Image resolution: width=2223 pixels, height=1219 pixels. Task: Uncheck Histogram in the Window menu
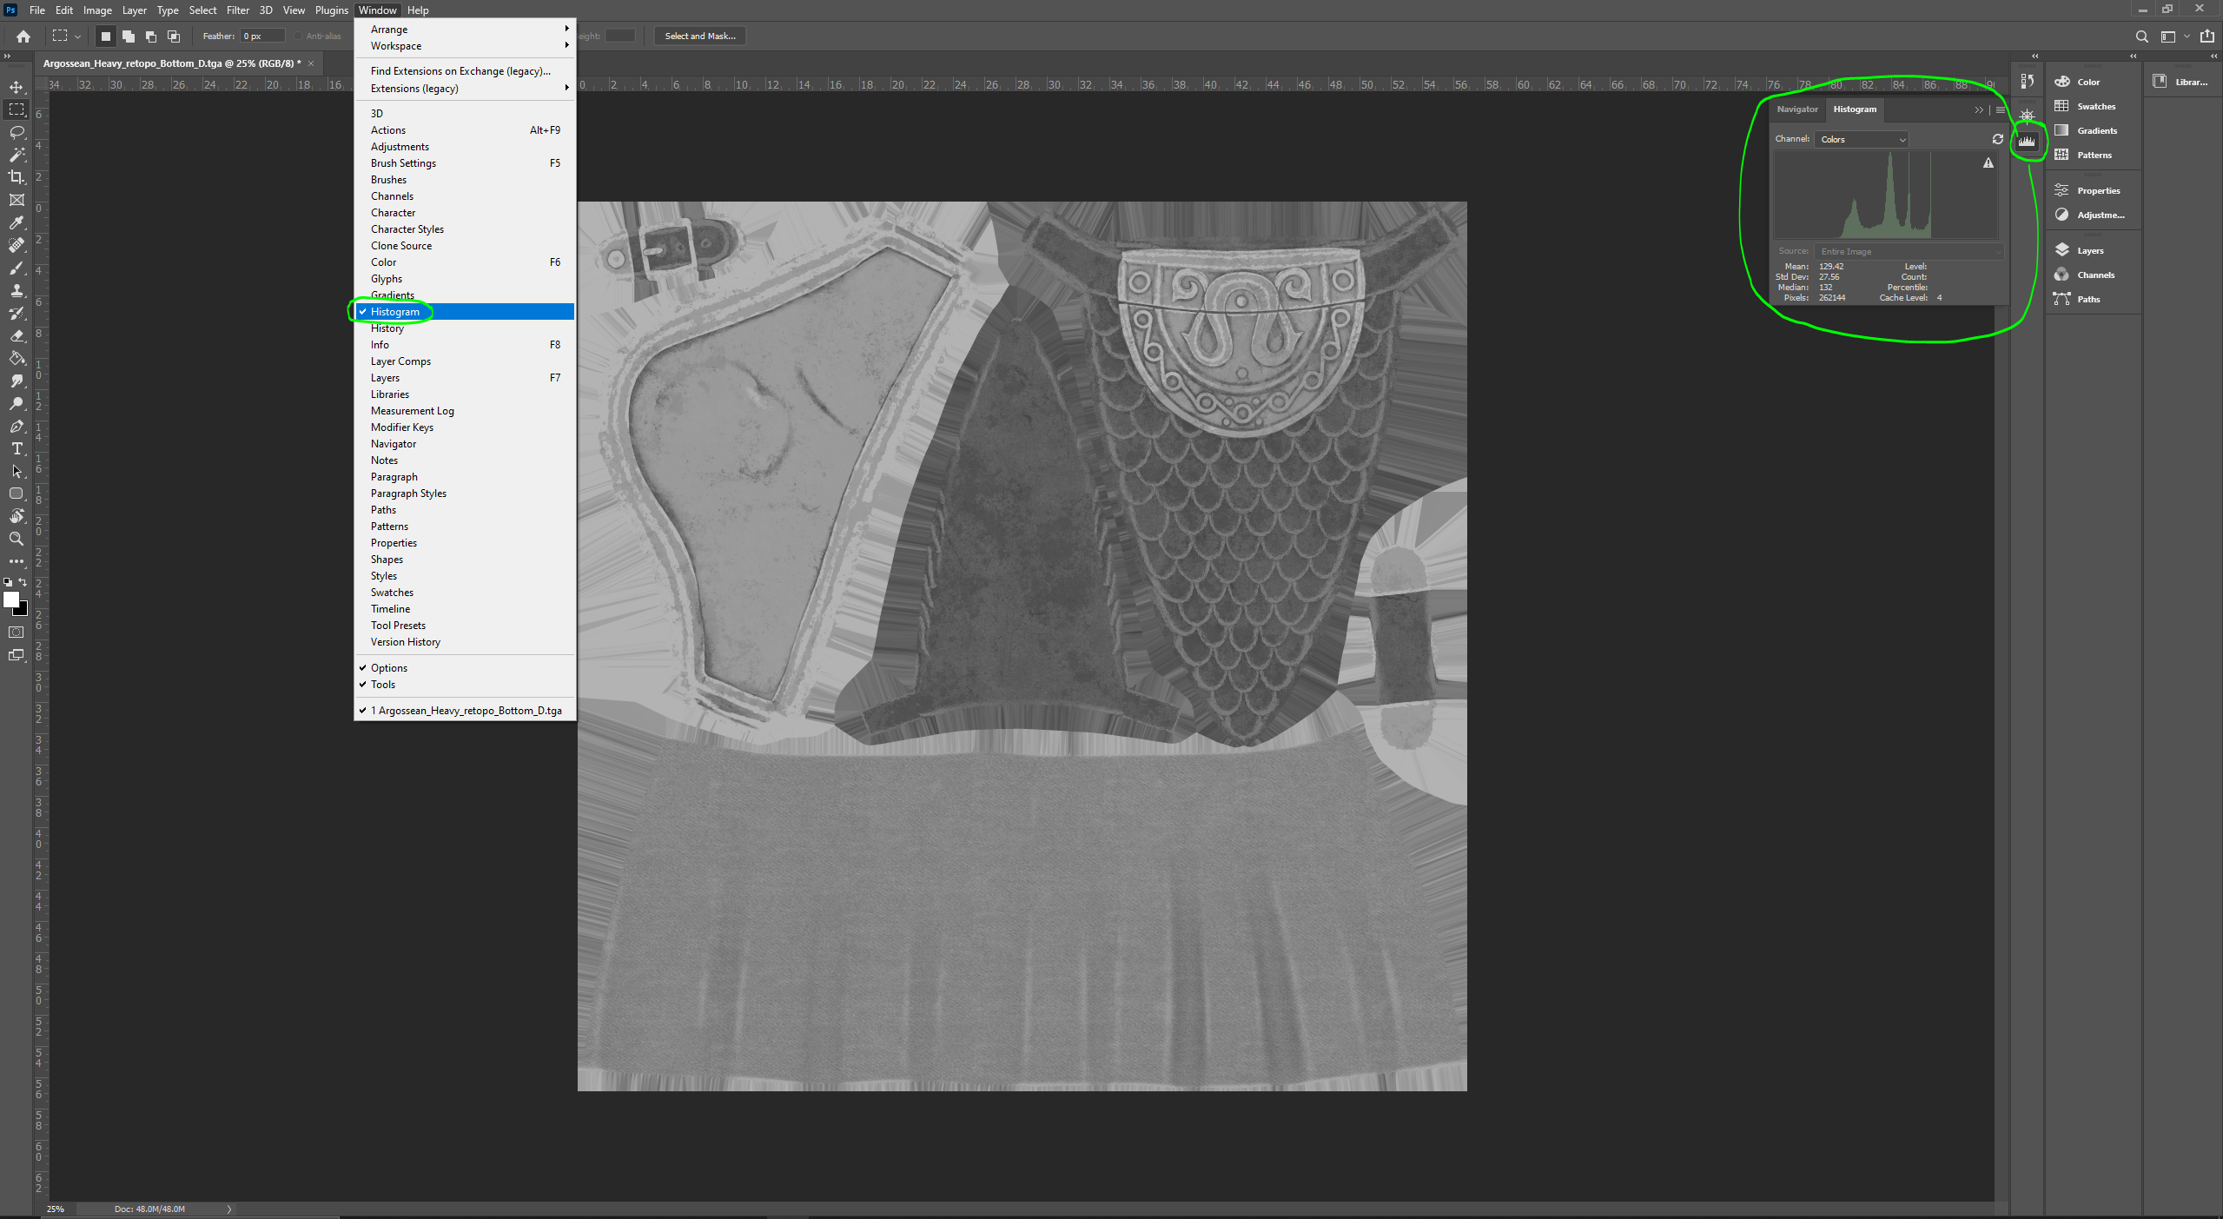pyautogui.click(x=395, y=312)
